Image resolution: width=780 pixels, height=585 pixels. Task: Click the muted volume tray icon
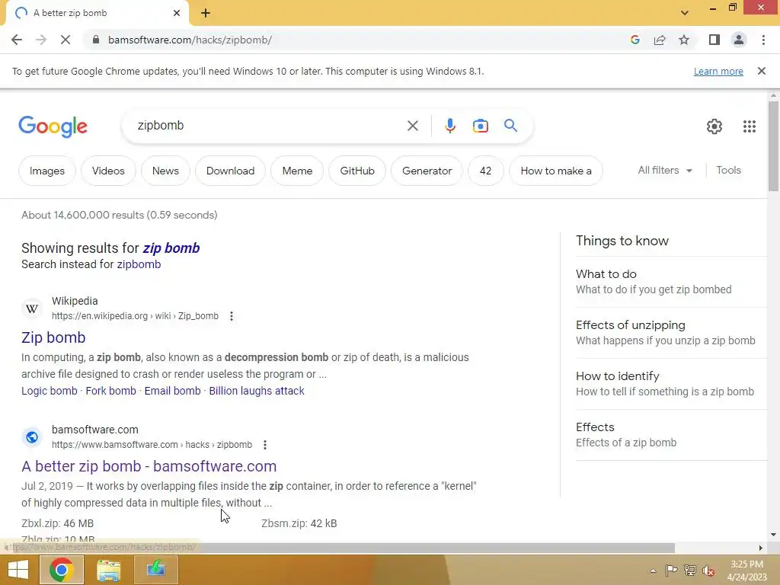tap(708, 571)
